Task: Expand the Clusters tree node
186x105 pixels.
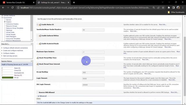Action: [5, 22]
